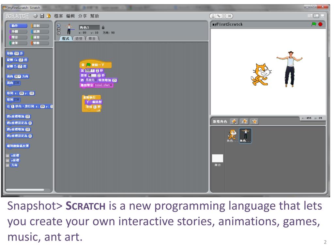
Task: Switch to the 造型 costumes tab
Action: pos(79,38)
